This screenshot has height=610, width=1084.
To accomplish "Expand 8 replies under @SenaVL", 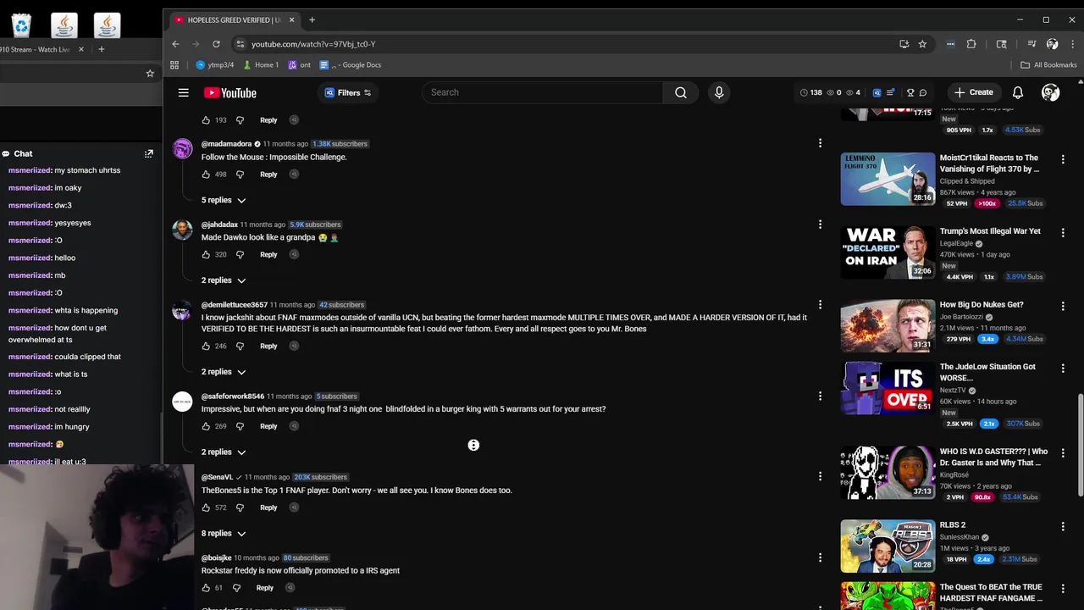I will point(224,534).
